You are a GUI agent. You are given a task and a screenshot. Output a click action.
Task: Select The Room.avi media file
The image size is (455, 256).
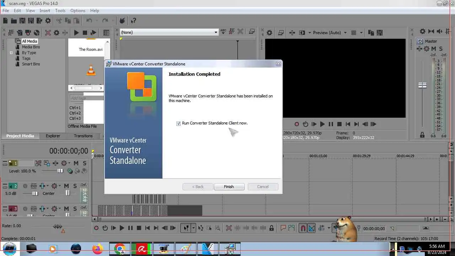(x=91, y=49)
